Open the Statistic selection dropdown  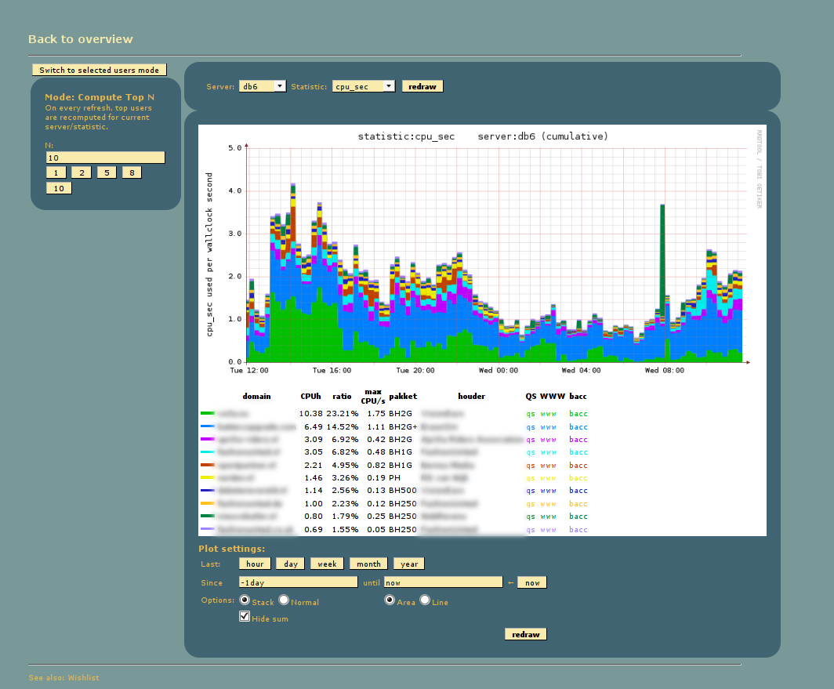point(363,86)
